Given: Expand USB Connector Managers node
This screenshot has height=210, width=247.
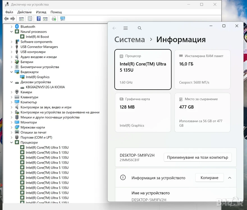Looking at the screenshot, I should [x=12, y=47].
